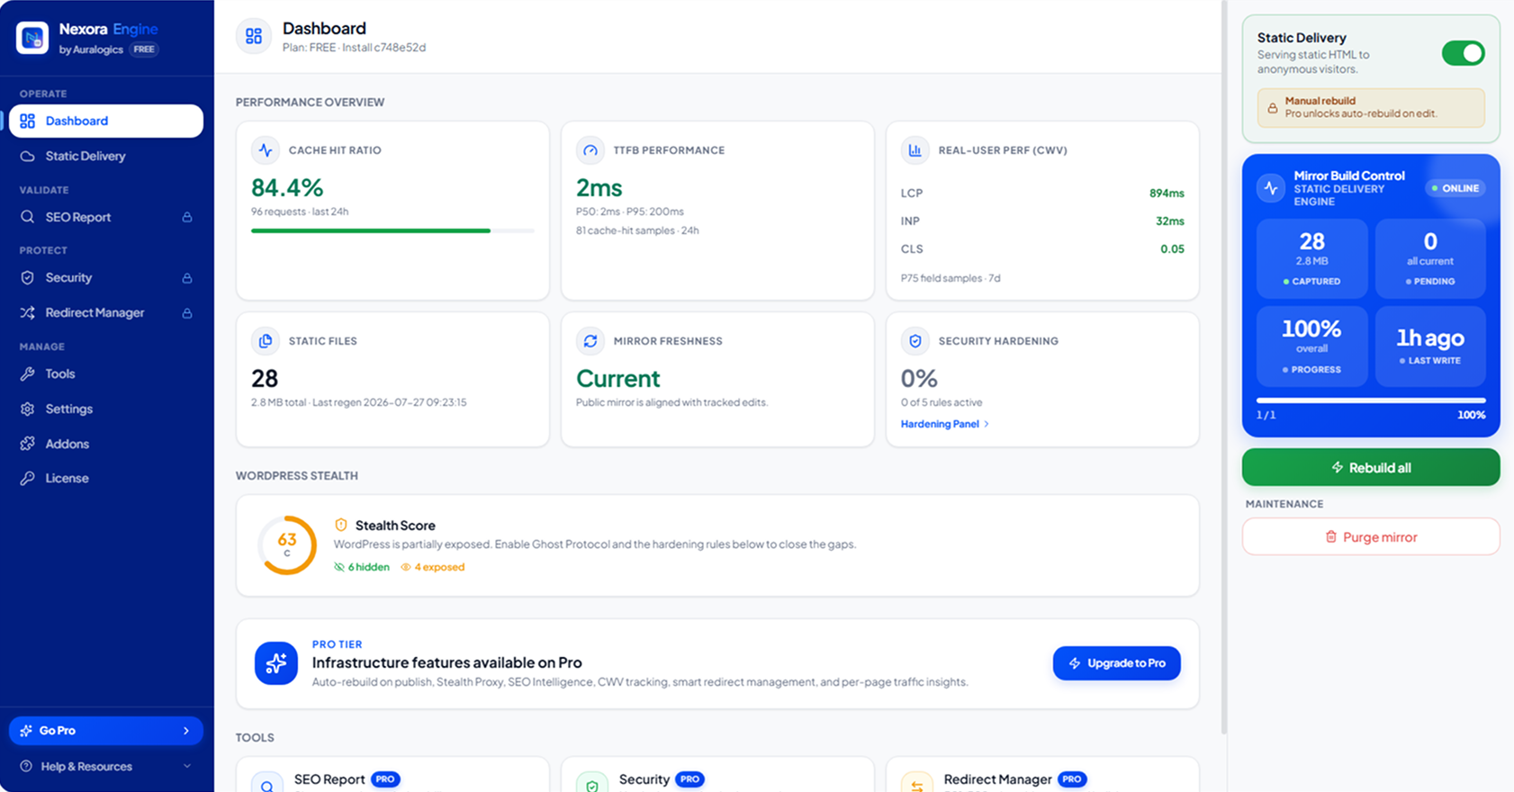This screenshot has height=792, width=1514.
Task: Click the Static Files document icon
Action: pyautogui.click(x=266, y=341)
